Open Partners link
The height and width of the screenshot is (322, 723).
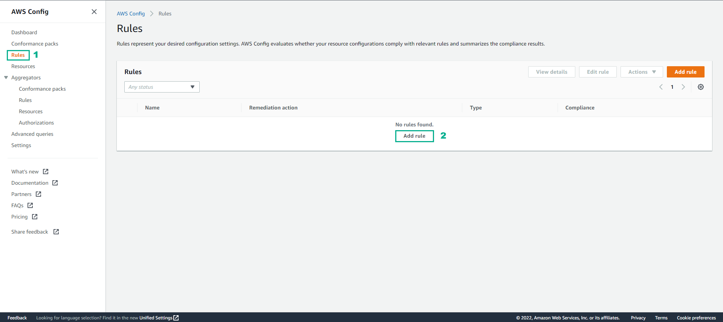[21, 194]
